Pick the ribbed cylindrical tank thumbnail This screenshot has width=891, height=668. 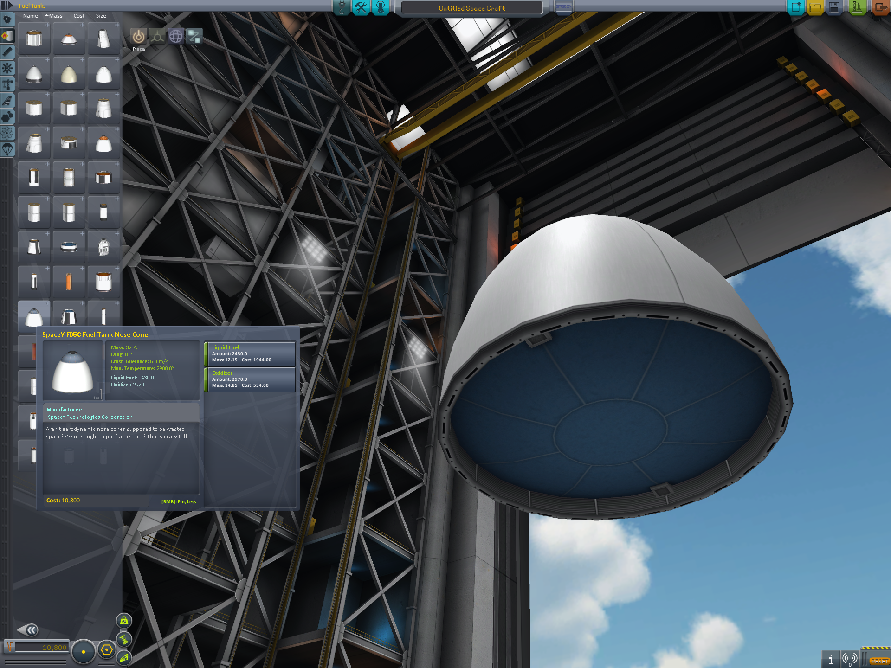(x=34, y=39)
